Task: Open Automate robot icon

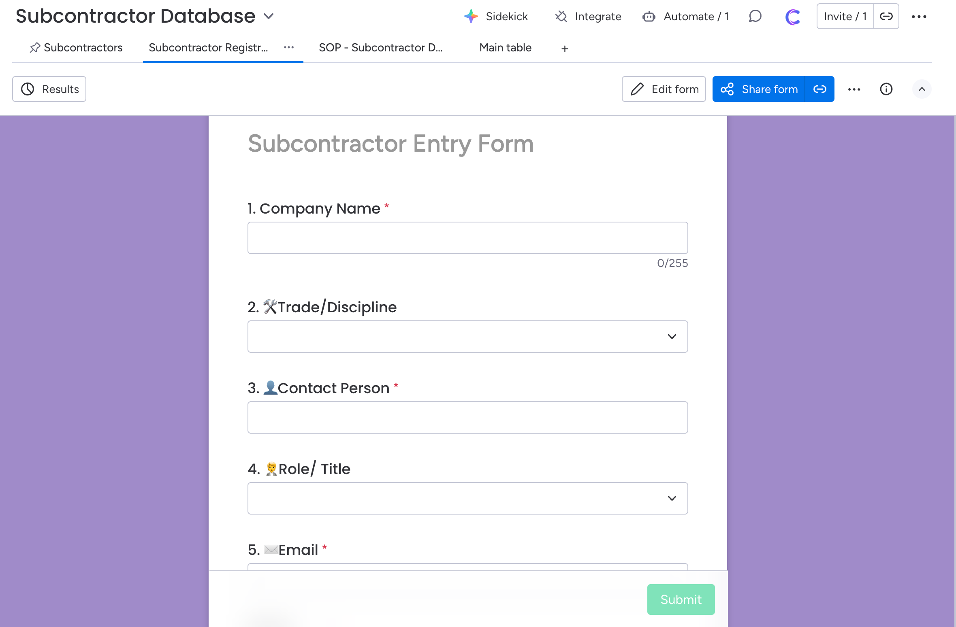Action: click(x=649, y=17)
